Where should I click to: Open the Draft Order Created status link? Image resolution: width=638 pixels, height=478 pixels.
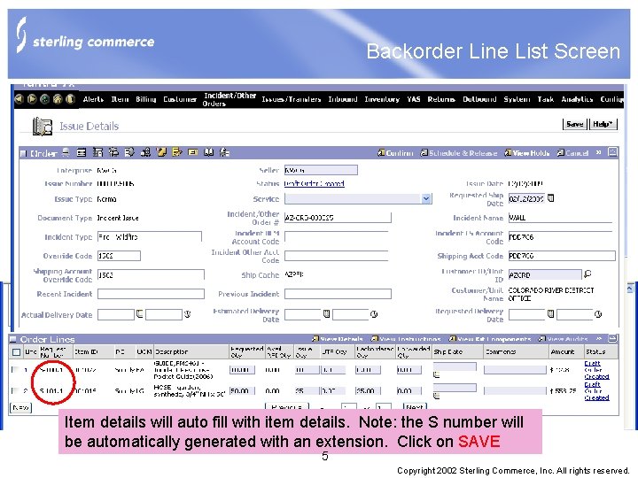(x=314, y=184)
